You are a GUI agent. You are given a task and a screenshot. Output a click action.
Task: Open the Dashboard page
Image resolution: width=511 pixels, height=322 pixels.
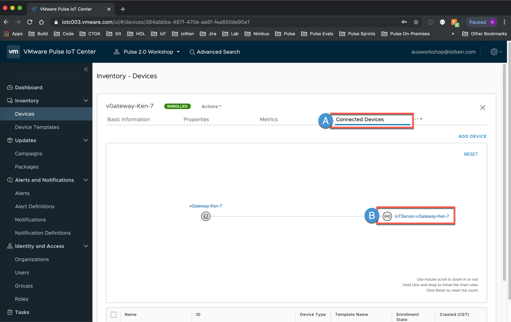(29, 88)
